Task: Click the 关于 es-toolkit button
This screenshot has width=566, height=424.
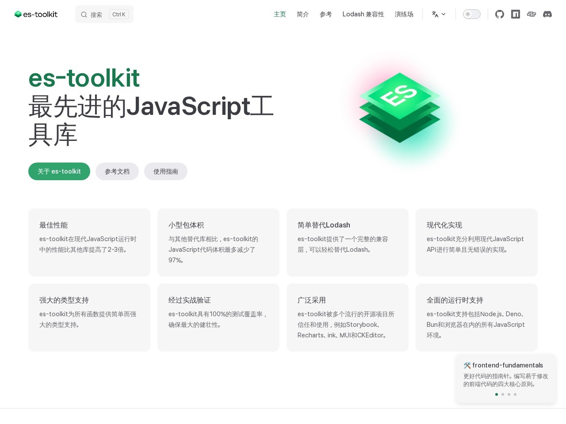Action: tap(59, 171)
